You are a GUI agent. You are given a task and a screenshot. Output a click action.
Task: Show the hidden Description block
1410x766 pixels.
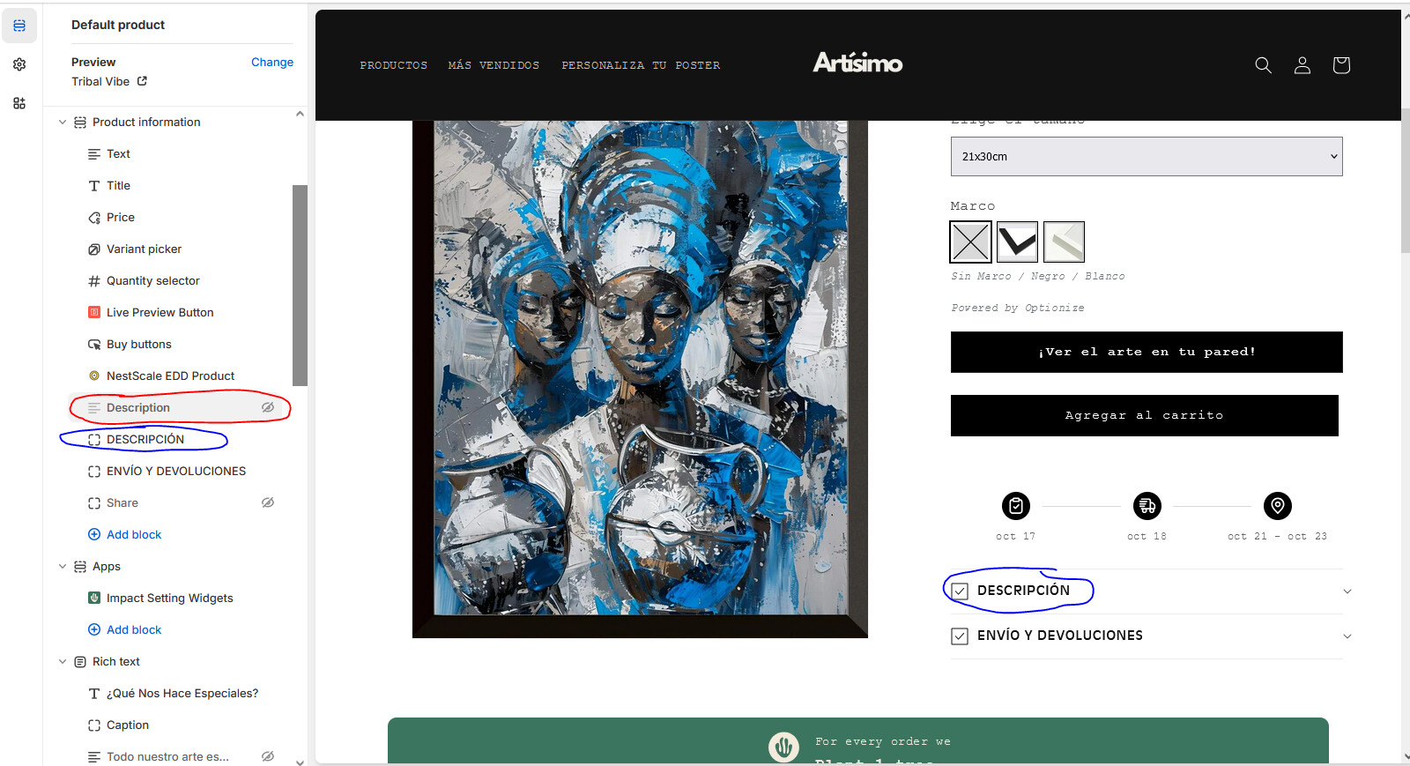tap(268, 407)
